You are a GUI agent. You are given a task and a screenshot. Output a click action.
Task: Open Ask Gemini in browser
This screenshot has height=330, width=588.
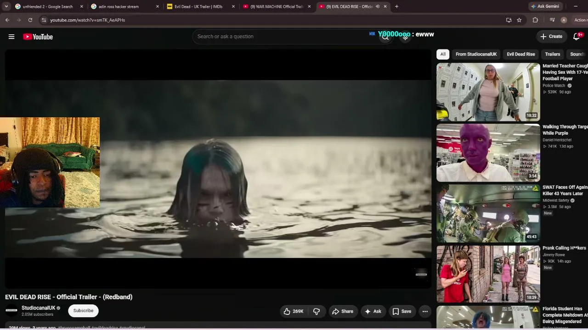[x=545, y=6]
